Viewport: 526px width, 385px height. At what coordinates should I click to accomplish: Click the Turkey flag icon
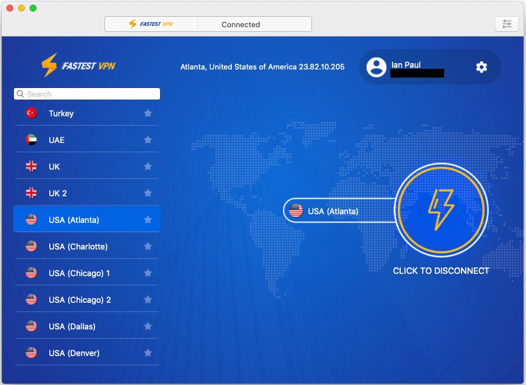tap(31, 113)
